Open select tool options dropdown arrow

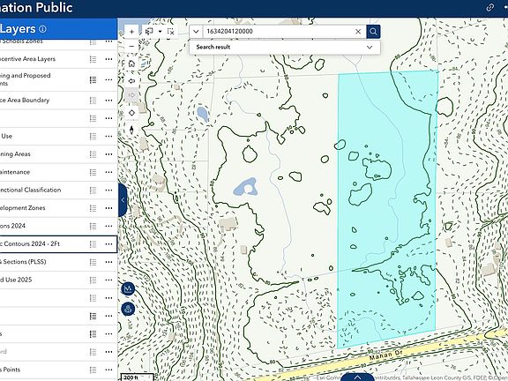[160, 32]
